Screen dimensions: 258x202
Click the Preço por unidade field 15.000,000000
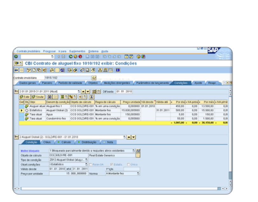click(69, 173)
